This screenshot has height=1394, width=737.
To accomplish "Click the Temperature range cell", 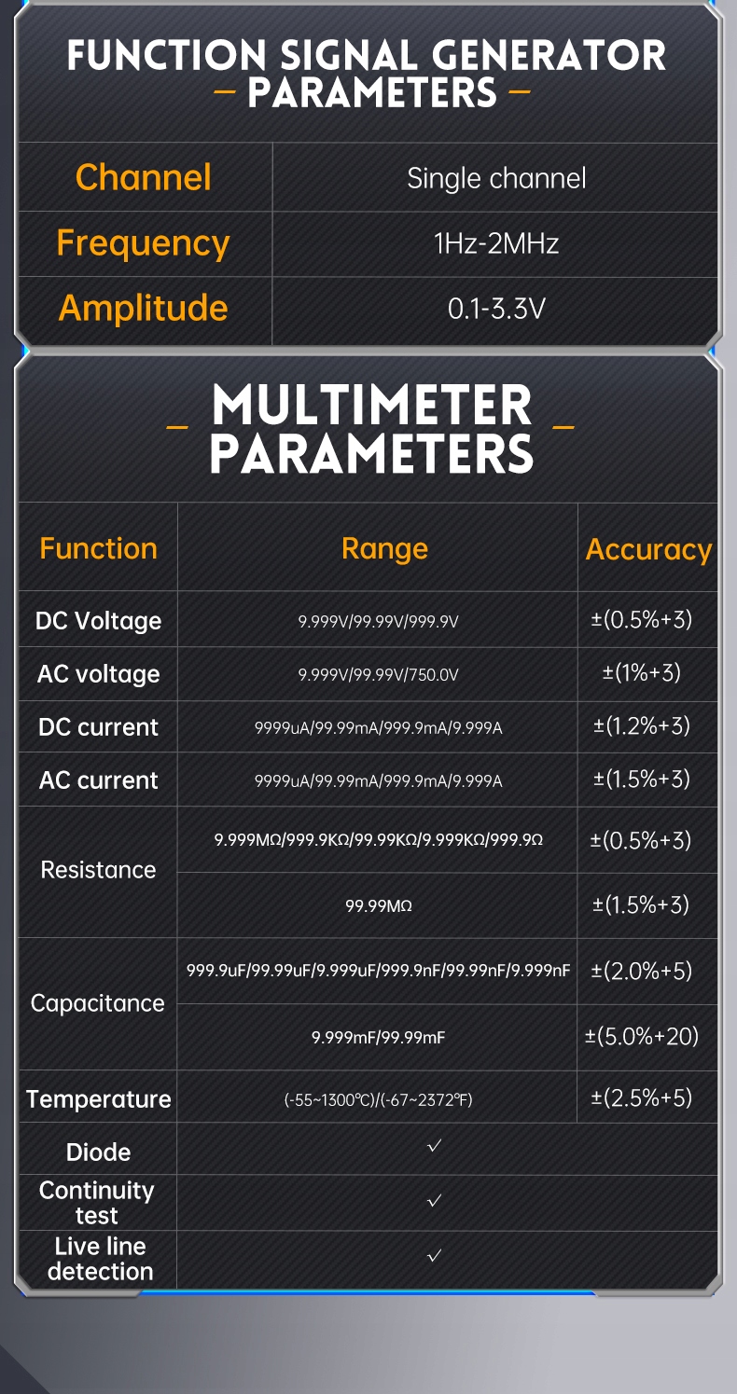I will click(378, 1100).
